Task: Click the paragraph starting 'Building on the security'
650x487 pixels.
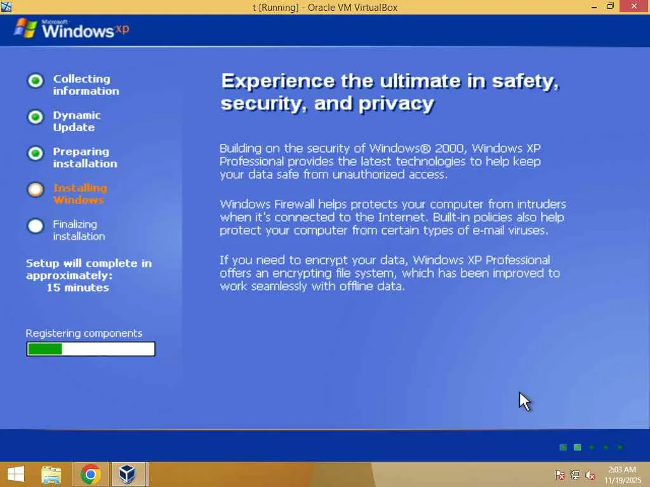Action: tap(380, 162)
